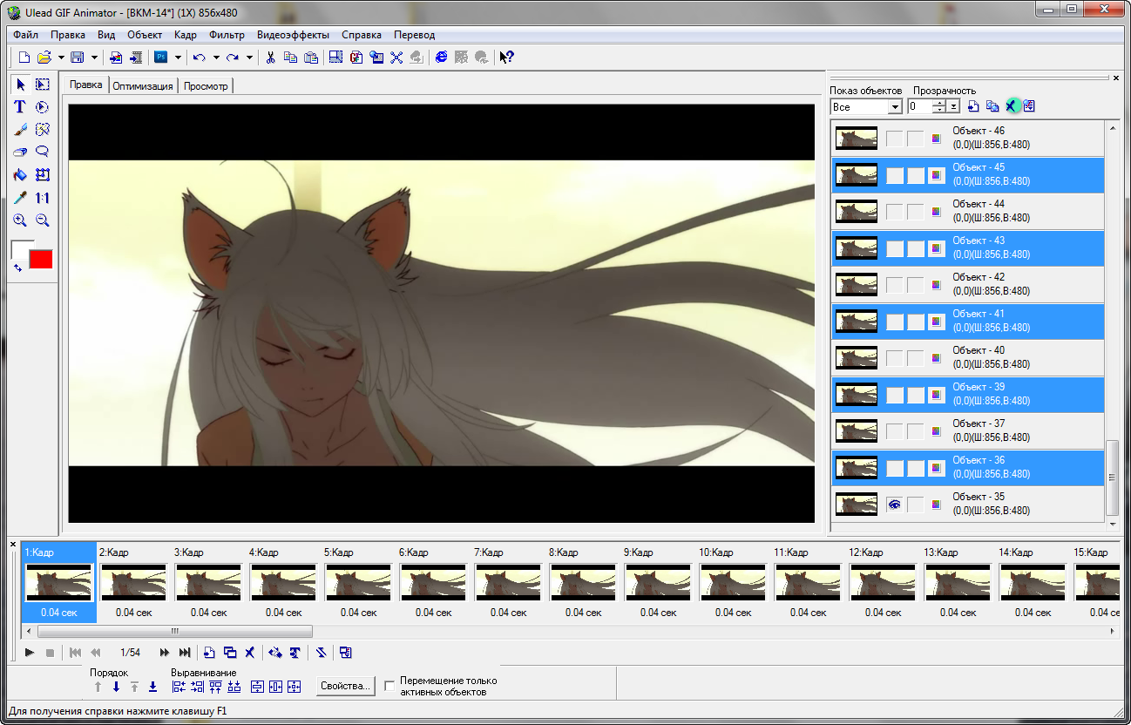Viewport: 1131px width, 725px height.
Task: Toggle the show box for Объект - 43
Action: point(894,248)
